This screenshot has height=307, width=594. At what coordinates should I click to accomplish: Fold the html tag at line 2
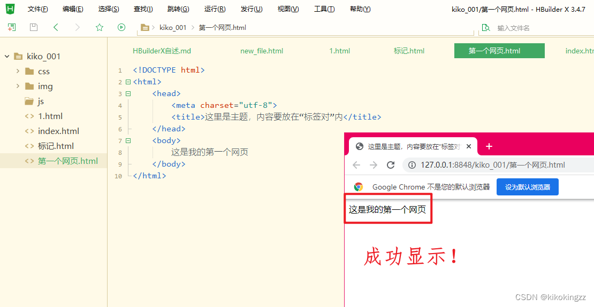(128, 82)
